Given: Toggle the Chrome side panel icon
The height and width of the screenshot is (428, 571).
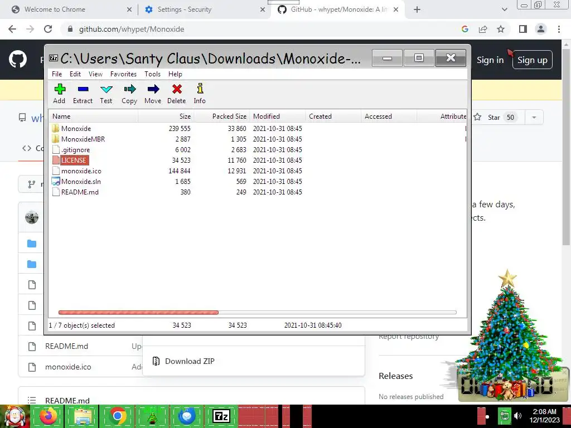Looking at the screenshot, I should pos(523,29).
